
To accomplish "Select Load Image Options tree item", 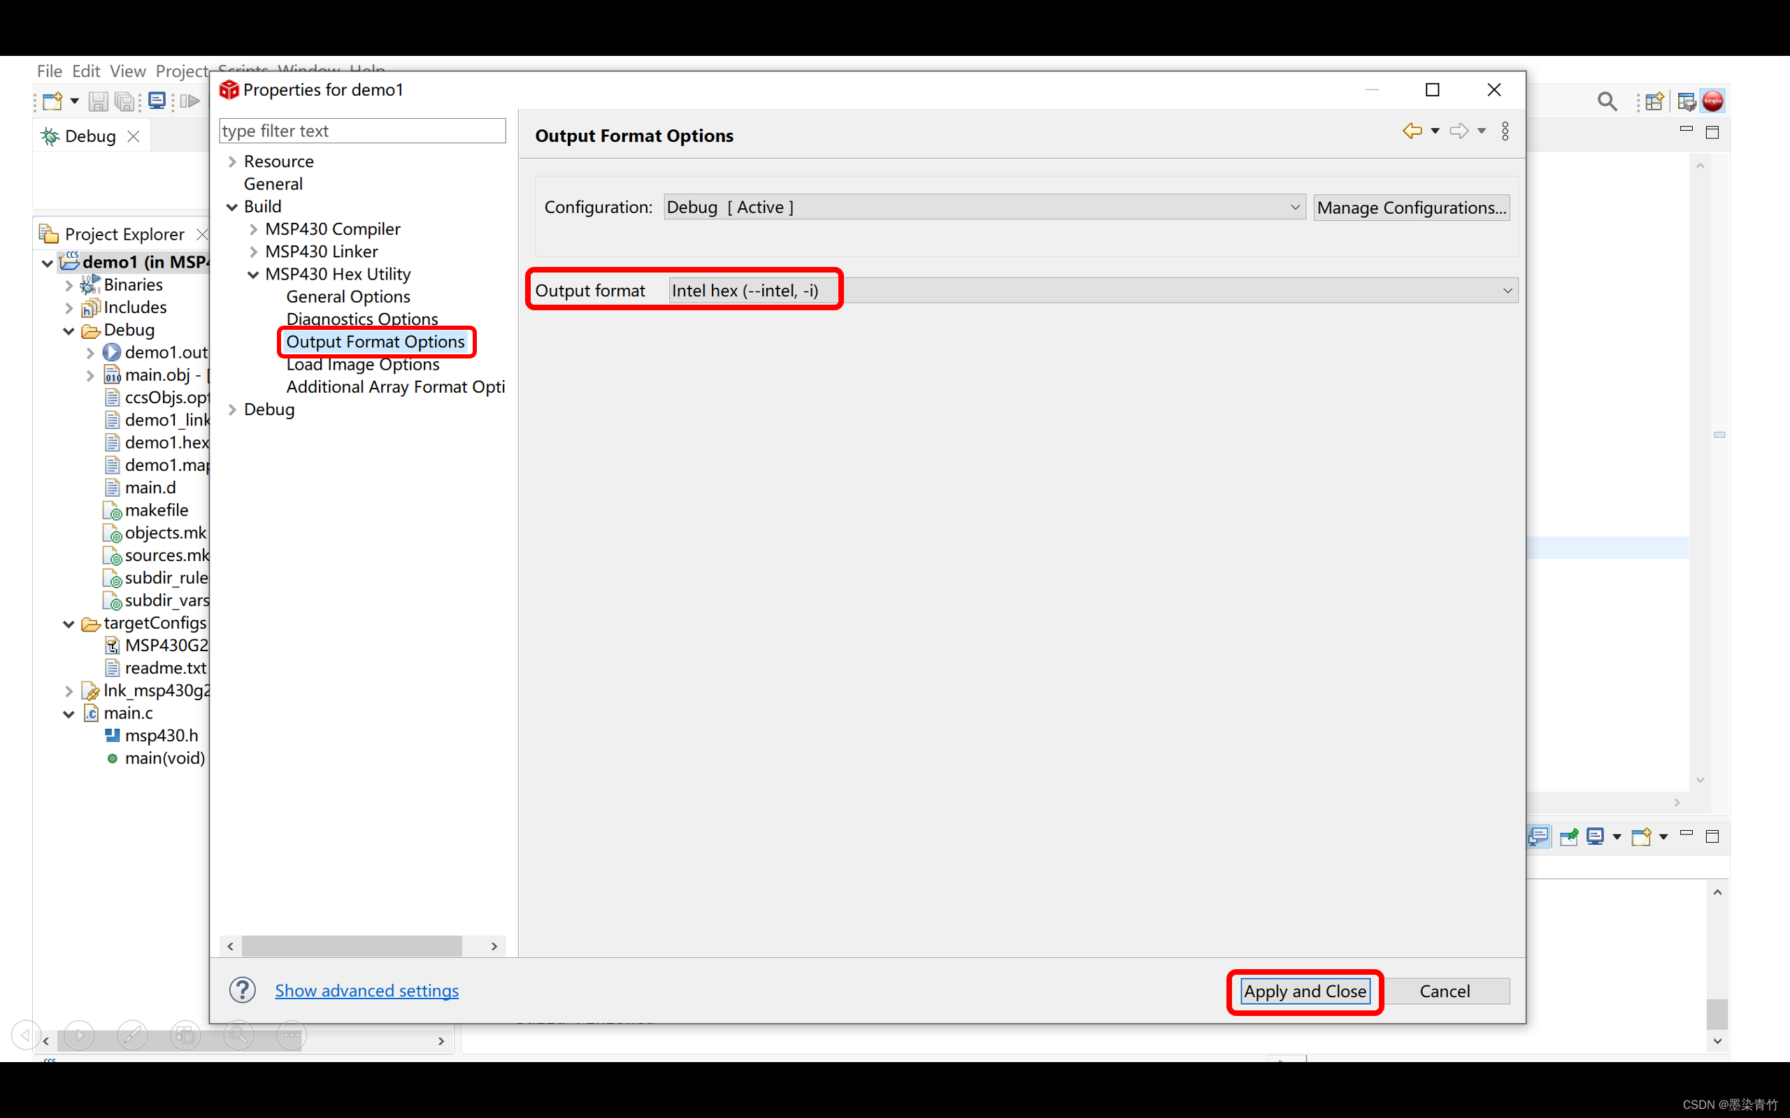I will click(x=362, y=365).
